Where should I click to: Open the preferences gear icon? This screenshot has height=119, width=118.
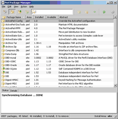[113, 12]
